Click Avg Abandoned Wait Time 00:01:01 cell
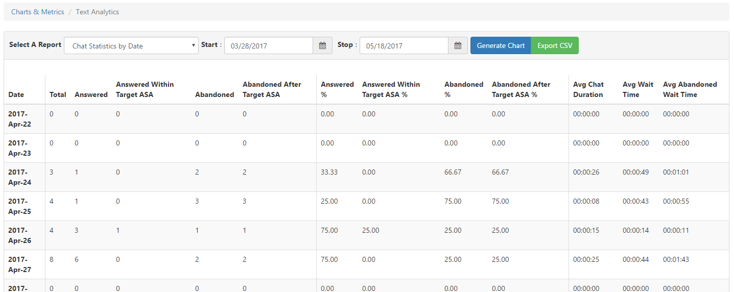Image resolution: width=734 pixels, height=292 pixels. coord(676,172)
